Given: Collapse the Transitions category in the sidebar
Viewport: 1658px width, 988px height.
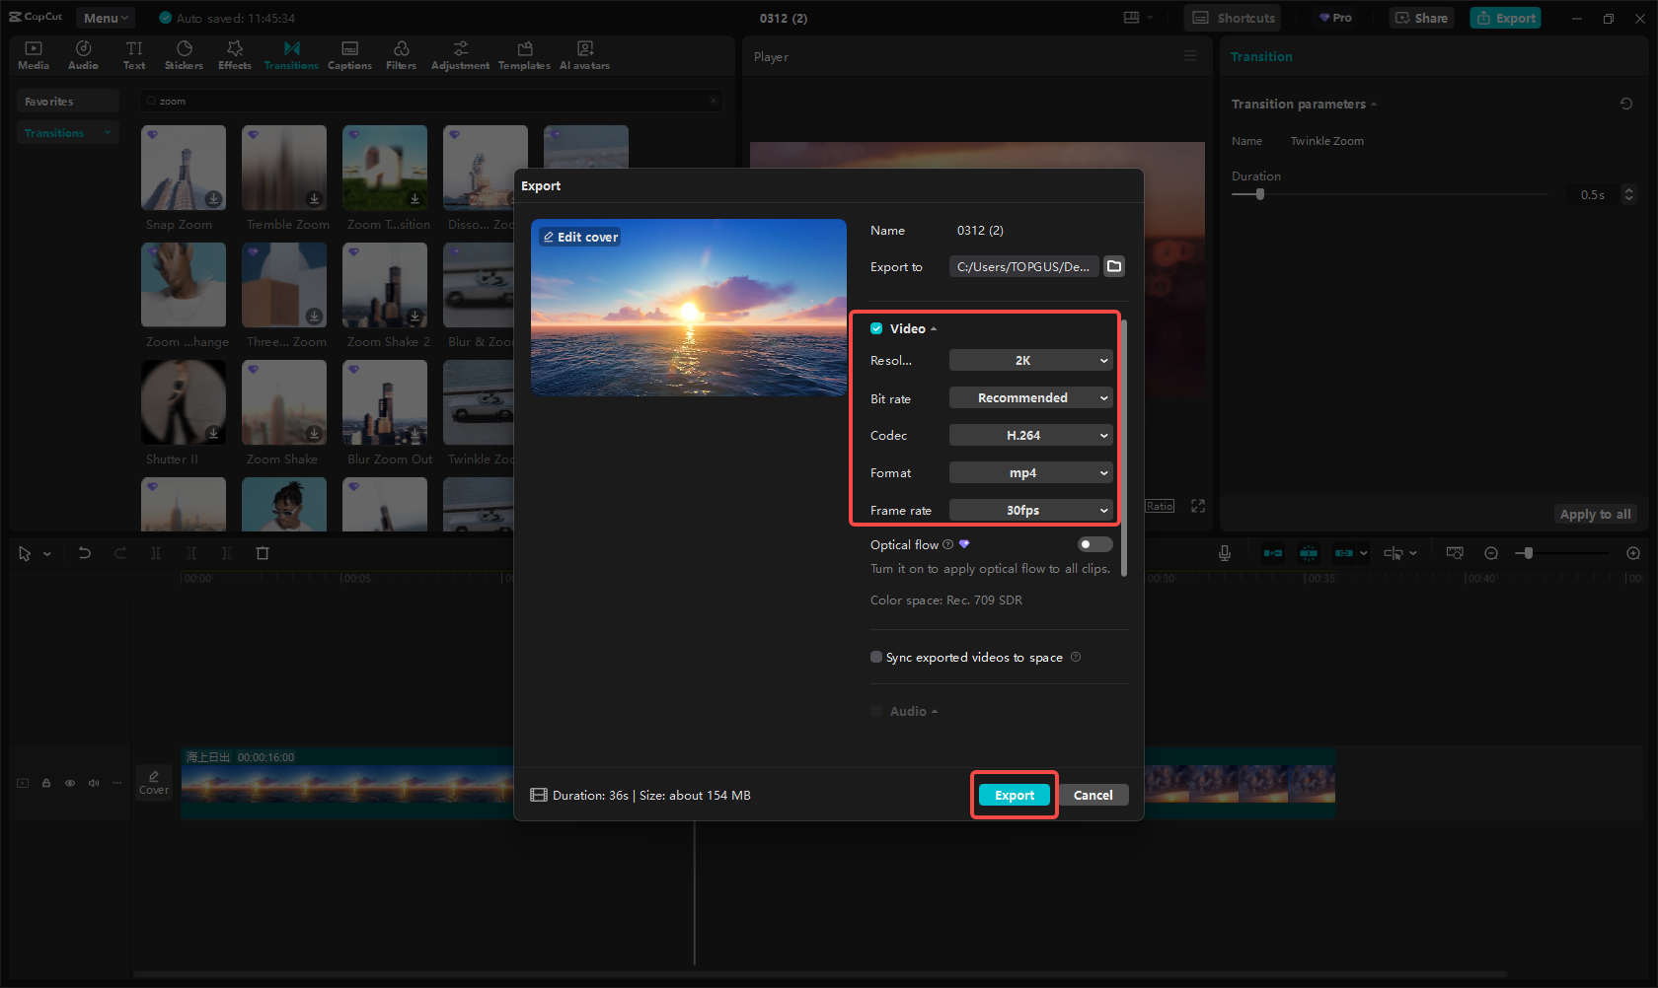Looking at the screenshot, I should tap(107, 132).
